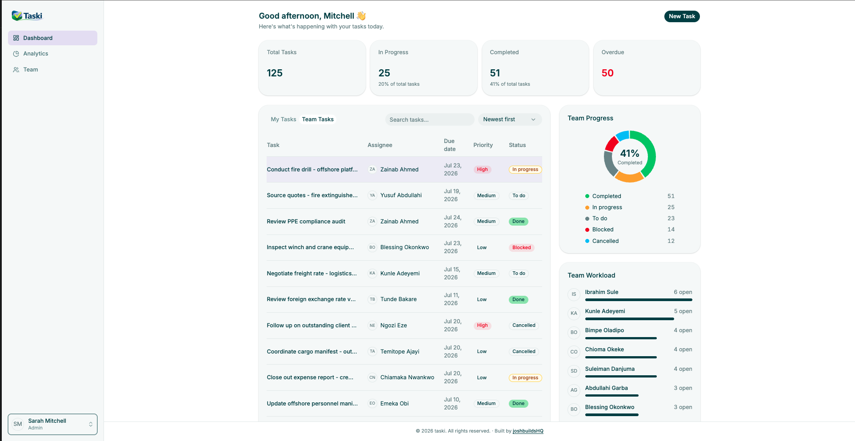The height and width of the screenshot is (441, 855).
Task: Click the High priority badge for fire drill
Action: pos(482,169)
